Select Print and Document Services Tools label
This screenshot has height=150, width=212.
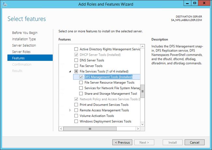tap(104, 105)
